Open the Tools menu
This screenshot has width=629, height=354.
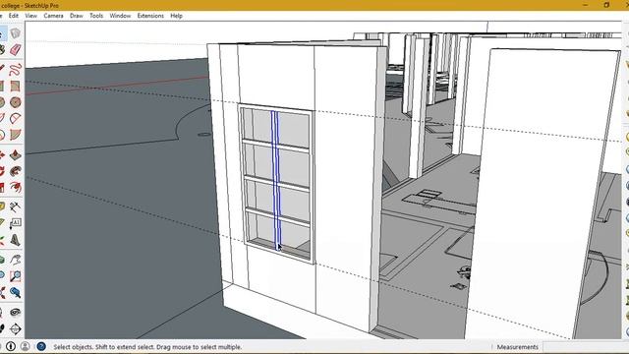(x=96, y=16)
